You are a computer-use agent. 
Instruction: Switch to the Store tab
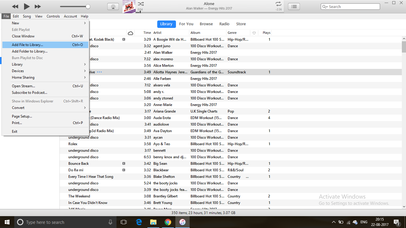(x=241, y=24)
